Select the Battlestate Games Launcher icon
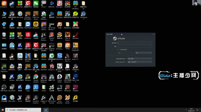The height and width of the screenshot is (112, 201). pos(44,78)
